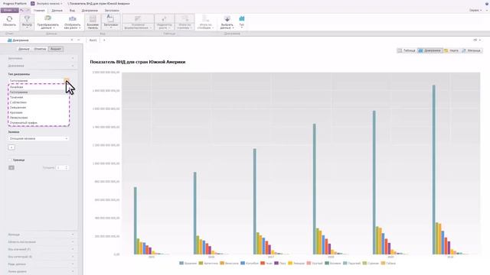490x275 pixels.
Task: Open the Сплошная заливка fill dropdown
Action: [38, 138]
